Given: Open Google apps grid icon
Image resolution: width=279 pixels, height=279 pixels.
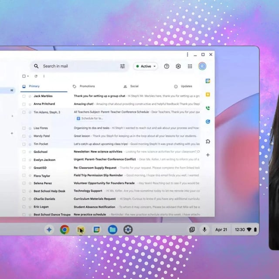Looking at the screenshot, I should (x=190, y=66).
